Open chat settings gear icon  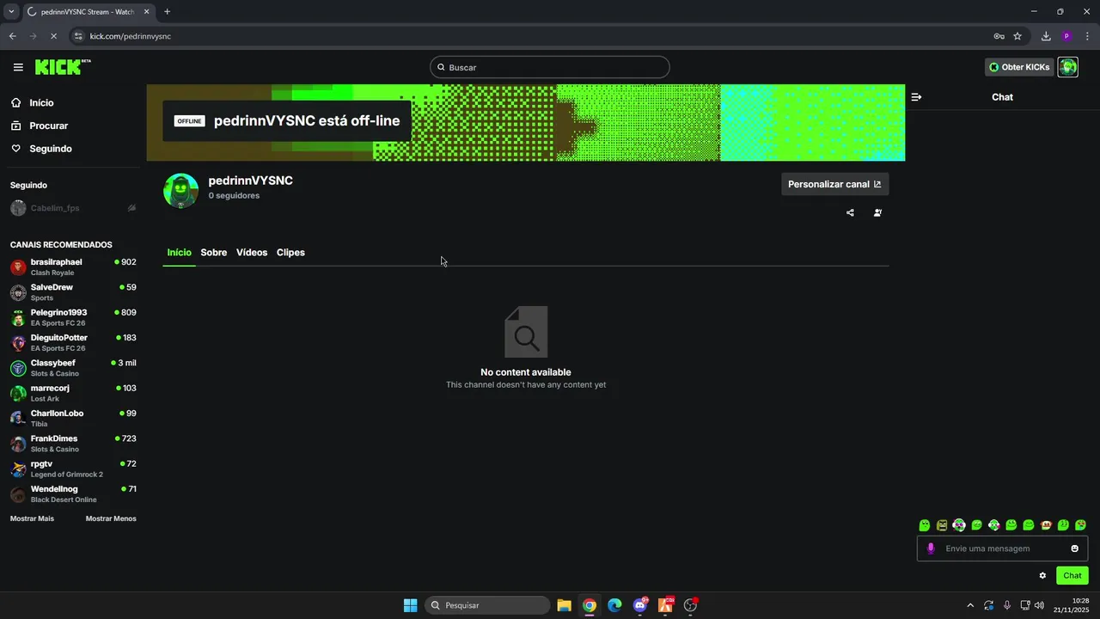click(x=1042, y=576)
